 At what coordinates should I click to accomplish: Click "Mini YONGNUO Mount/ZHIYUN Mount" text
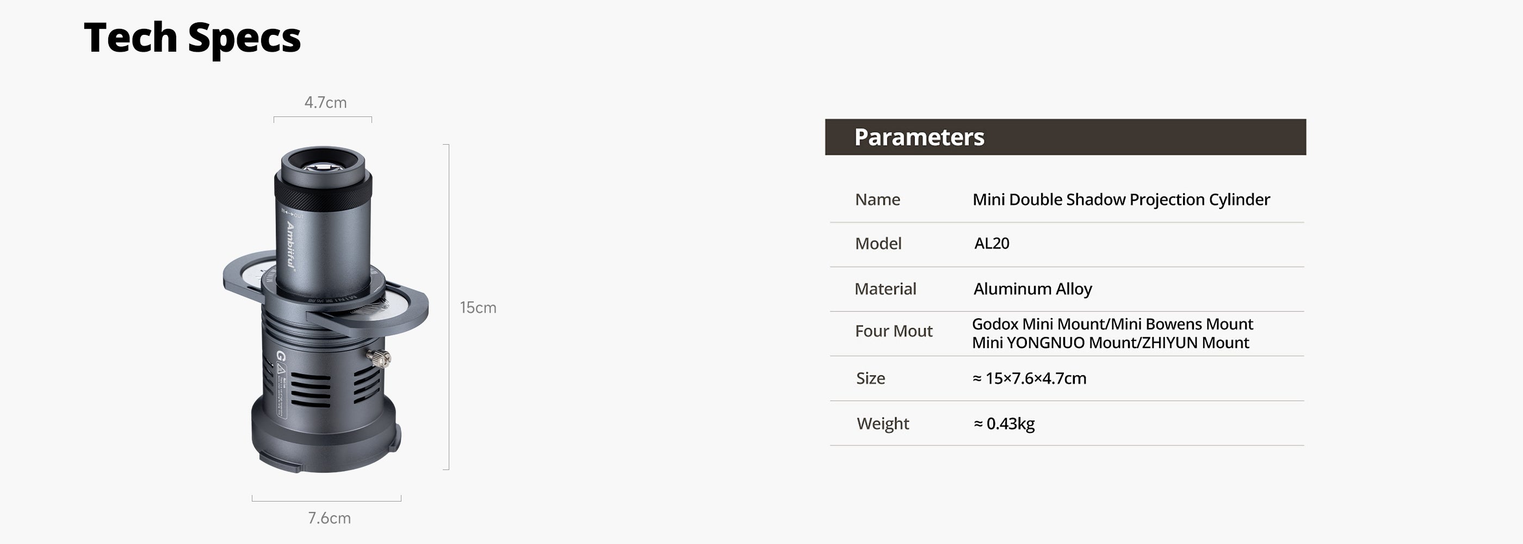point(1110,343)
